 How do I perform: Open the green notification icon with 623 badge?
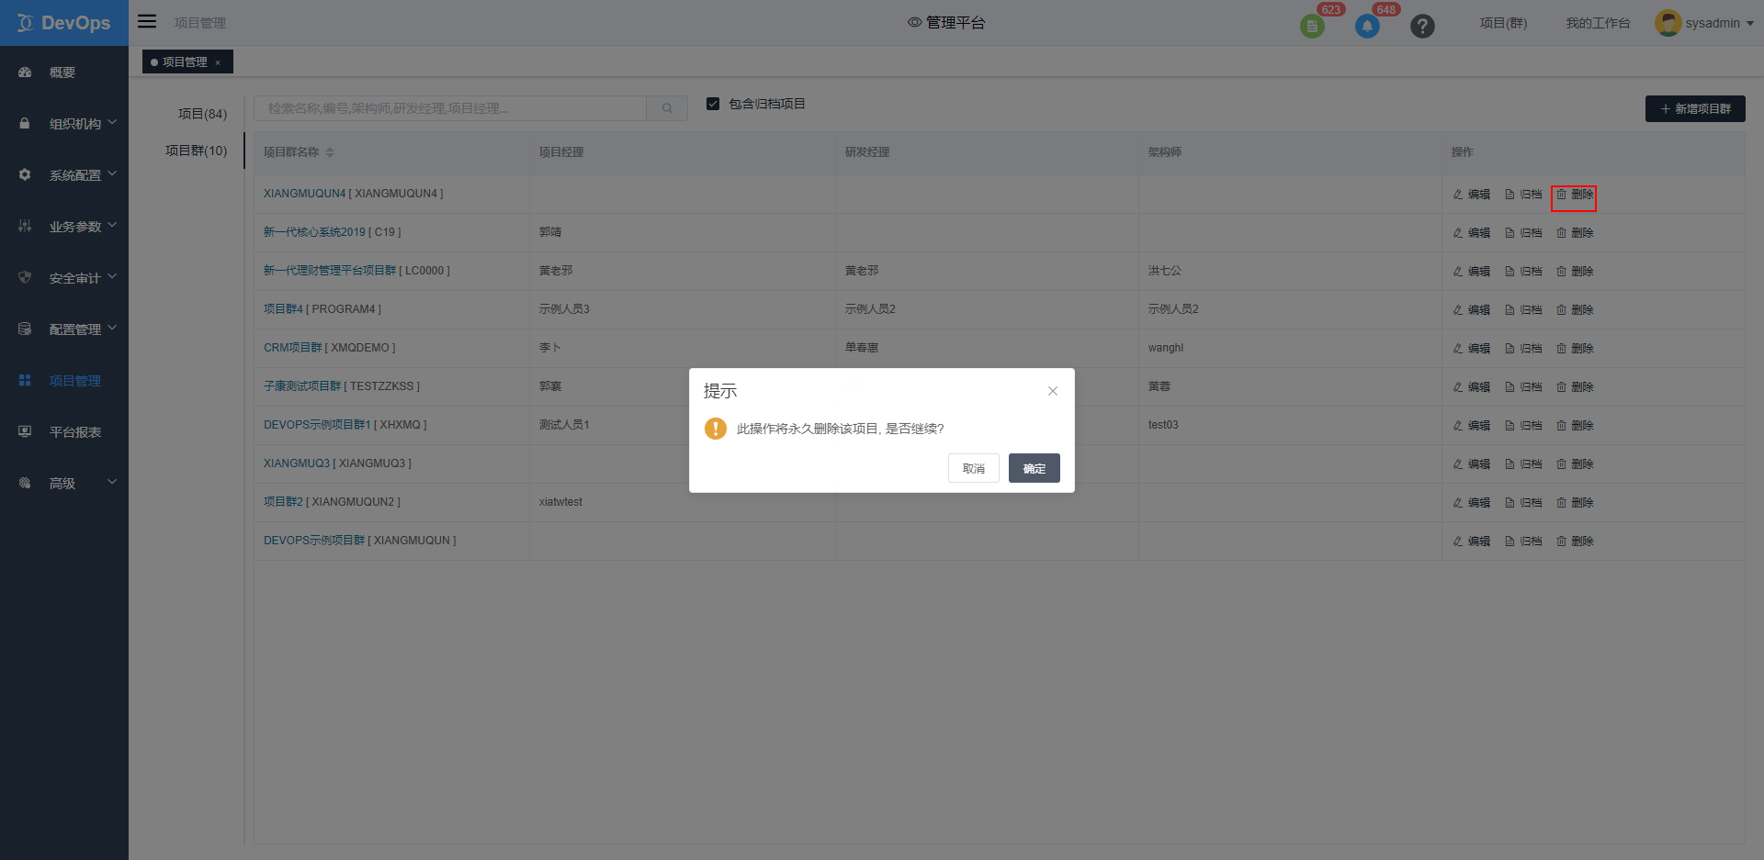(x=1312, y=27)
